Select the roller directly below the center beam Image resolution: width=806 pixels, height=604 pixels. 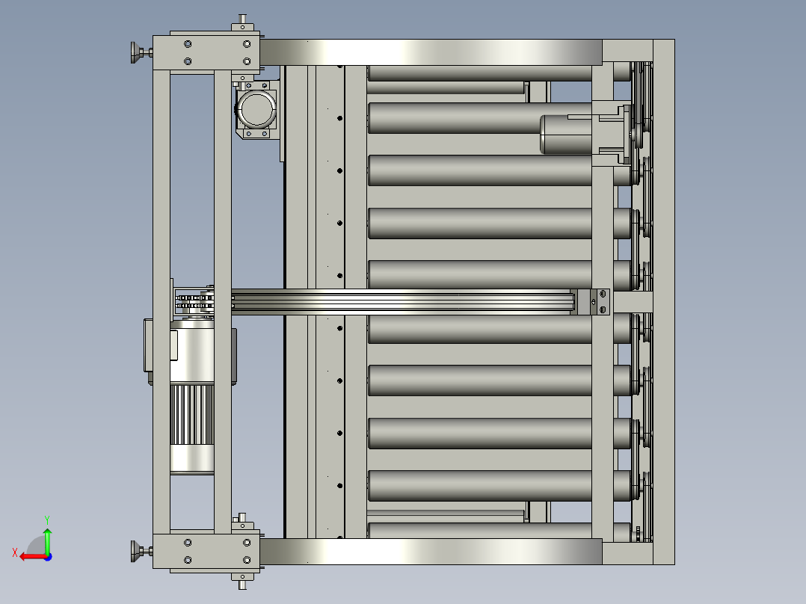(479, 328)
